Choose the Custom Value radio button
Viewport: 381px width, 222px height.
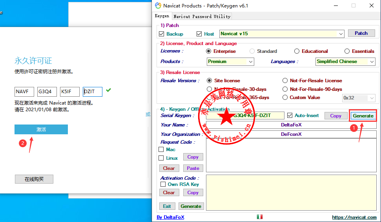(x=285, y=97)
